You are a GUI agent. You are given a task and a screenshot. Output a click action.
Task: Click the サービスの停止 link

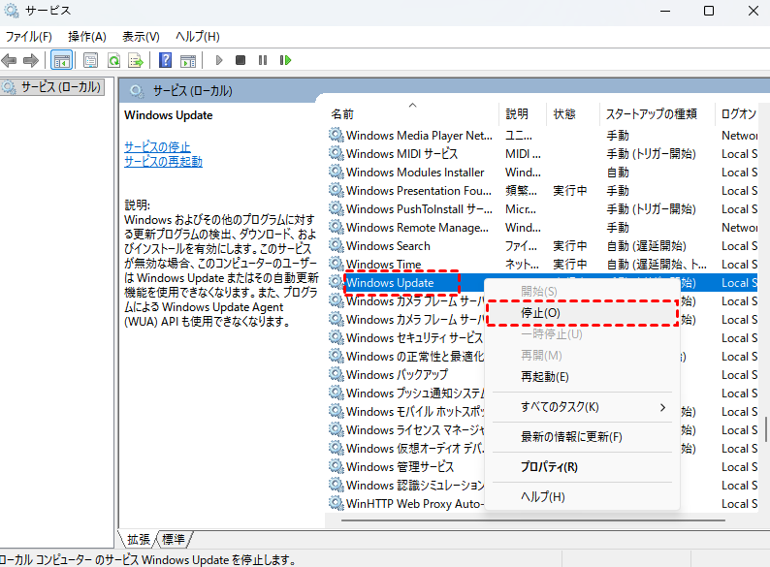point(157,146)
